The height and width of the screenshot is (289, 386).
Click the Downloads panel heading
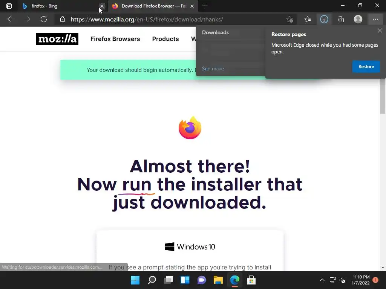[215, 32]
